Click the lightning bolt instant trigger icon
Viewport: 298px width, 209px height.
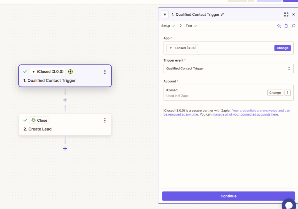[x=70, y=72]
